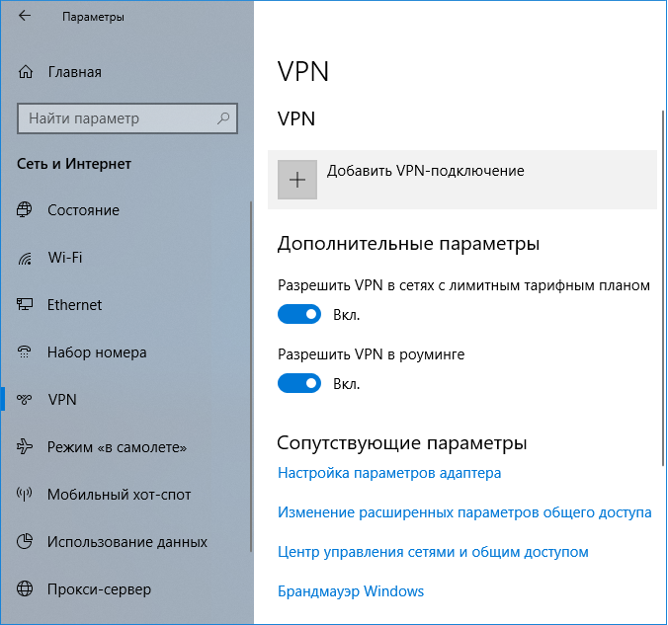
Task: Open Настройка параметров адаптера link
Action: tap(389, 473)
